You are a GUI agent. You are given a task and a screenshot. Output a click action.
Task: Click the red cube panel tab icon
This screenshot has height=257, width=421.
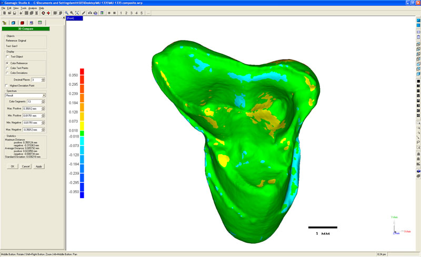click(22, 23)
